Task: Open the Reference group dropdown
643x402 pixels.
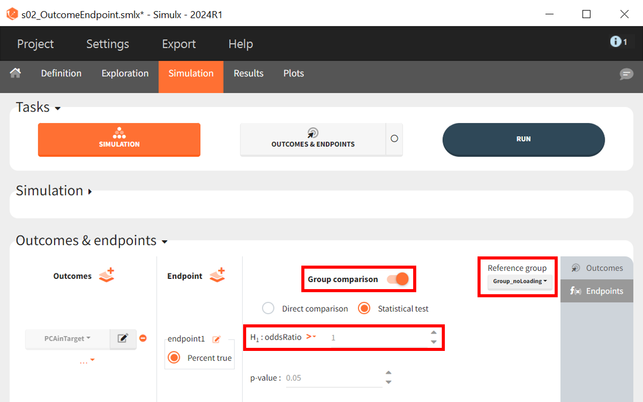Action: [519, 281]
